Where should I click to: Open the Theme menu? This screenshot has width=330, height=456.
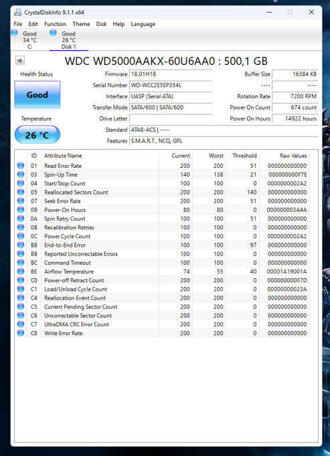[81, 24]
